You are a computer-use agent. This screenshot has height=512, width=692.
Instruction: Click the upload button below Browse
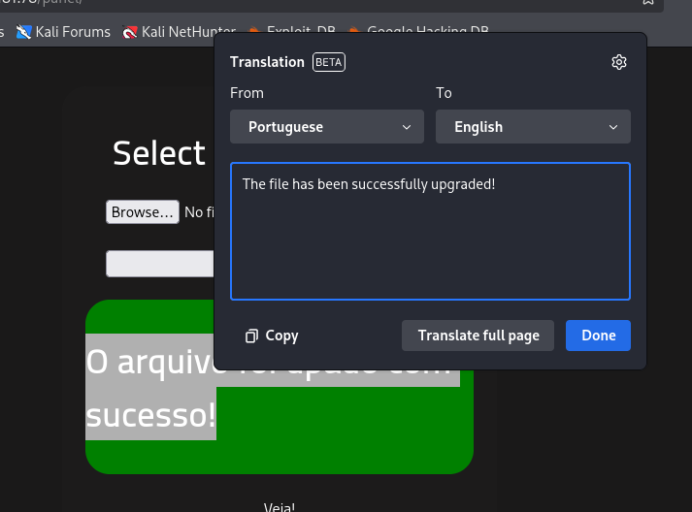(160, 264)
